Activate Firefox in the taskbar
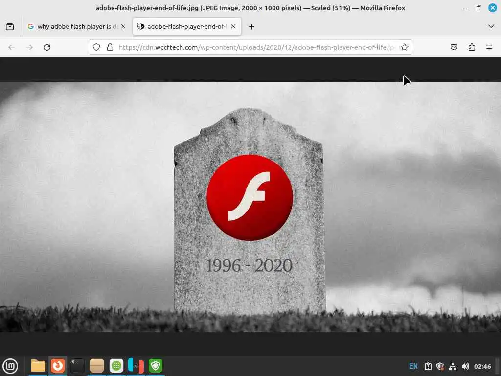The image size is (501, 376). tap(58, 366)
